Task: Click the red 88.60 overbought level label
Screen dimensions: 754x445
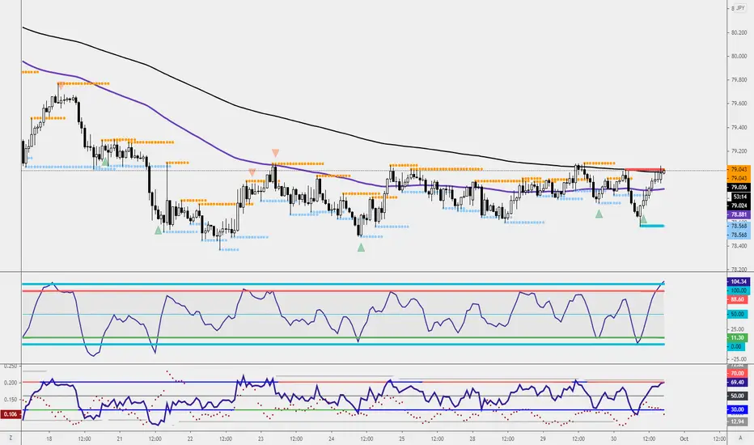Action: pos(737,299)
